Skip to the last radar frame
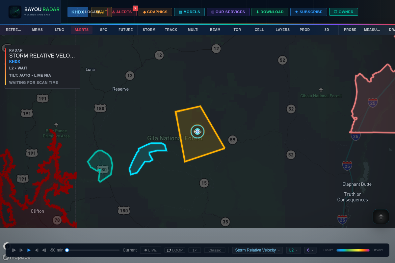 44,250
